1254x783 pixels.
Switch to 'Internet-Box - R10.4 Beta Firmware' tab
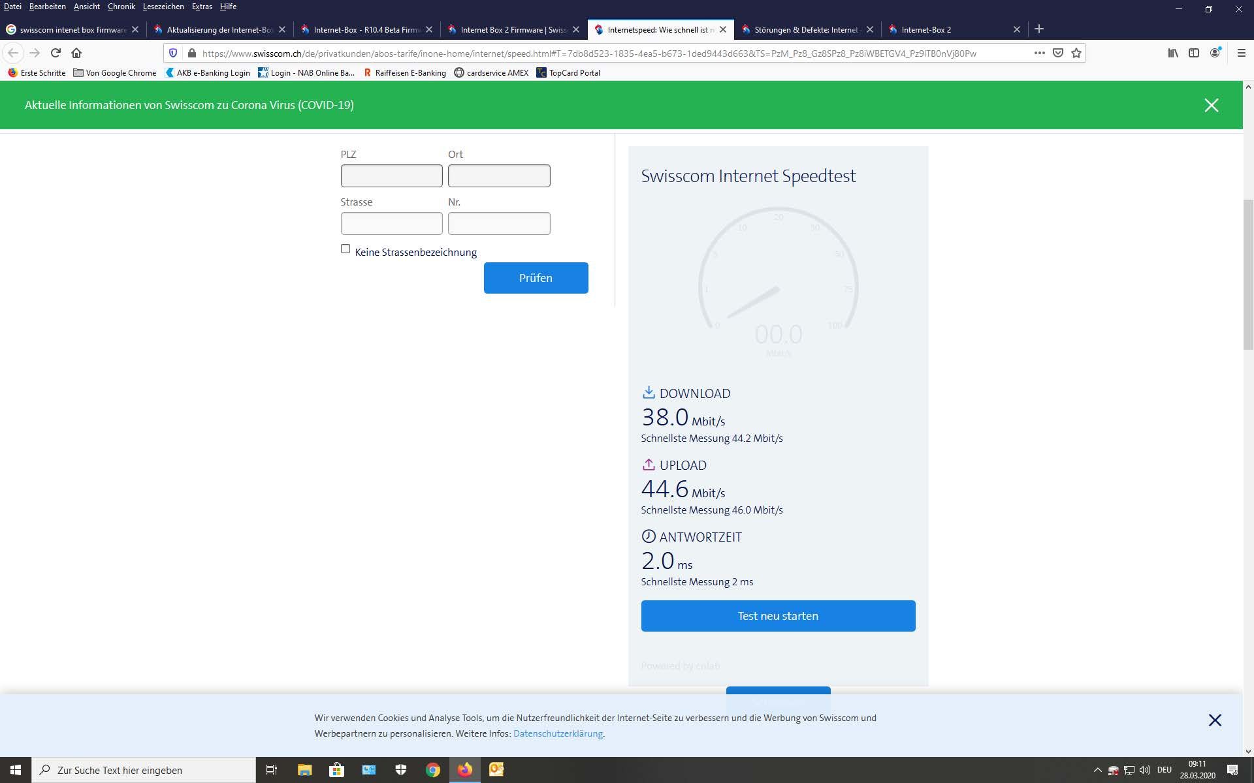pyautogui.click(x=366, y=29)
